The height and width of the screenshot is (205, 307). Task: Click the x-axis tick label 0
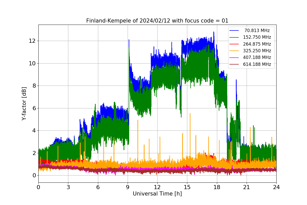[x=38, y=187]
